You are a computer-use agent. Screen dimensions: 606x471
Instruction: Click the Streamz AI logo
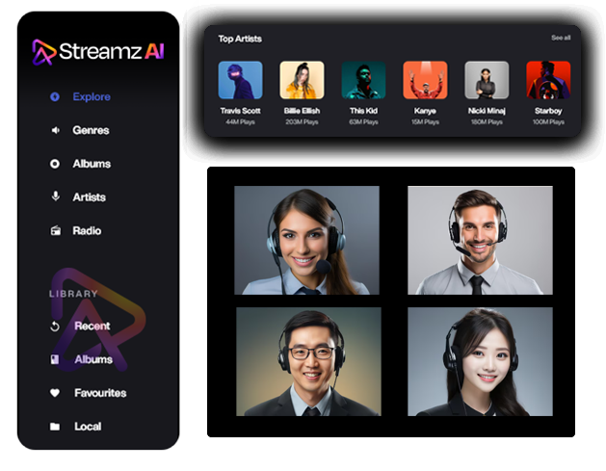97,51
